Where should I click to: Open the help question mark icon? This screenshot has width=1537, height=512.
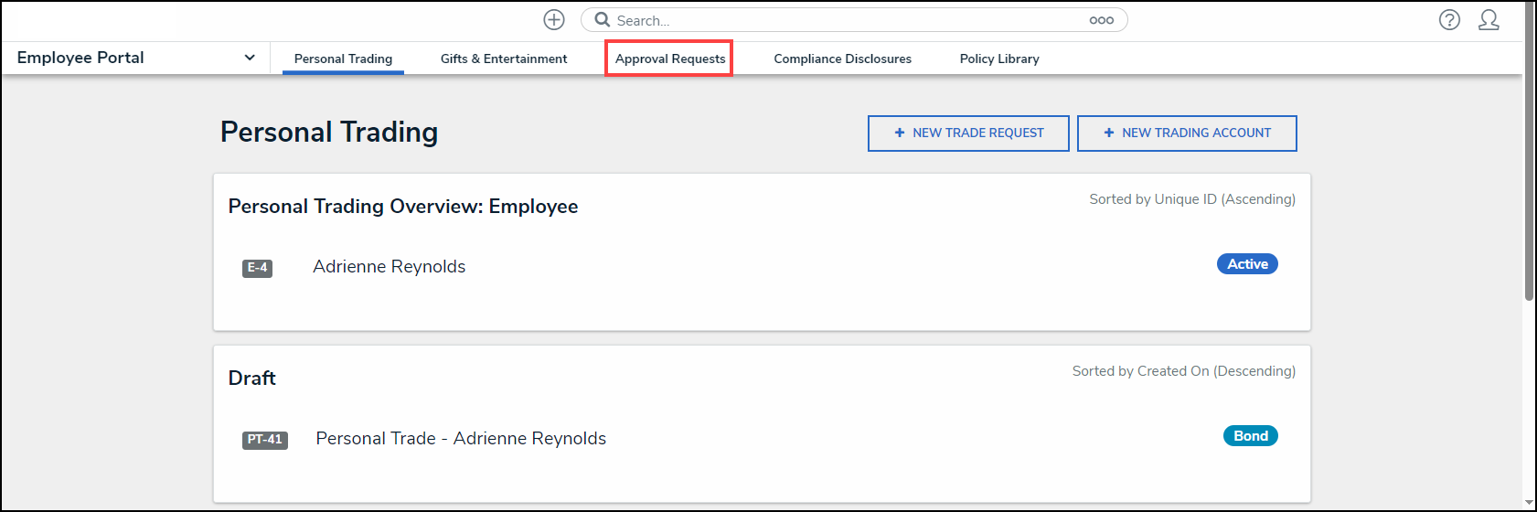coord(1449,20)
